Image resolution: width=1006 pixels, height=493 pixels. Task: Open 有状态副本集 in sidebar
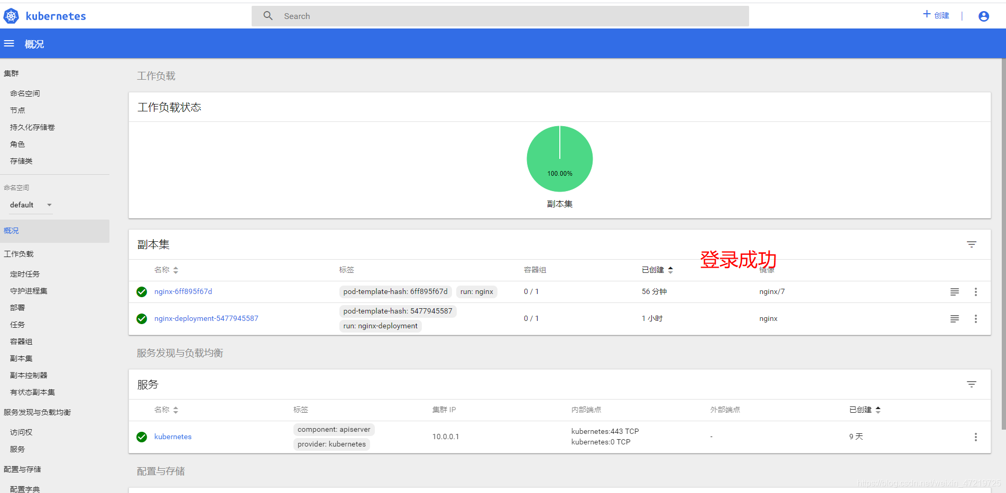[32, 392]
